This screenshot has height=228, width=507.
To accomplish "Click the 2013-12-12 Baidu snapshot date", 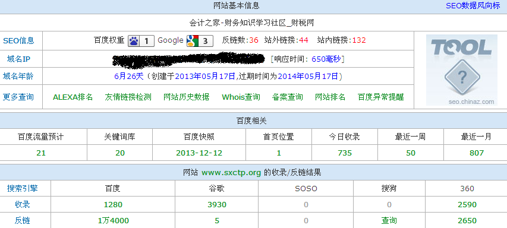I will pos(199,153).
